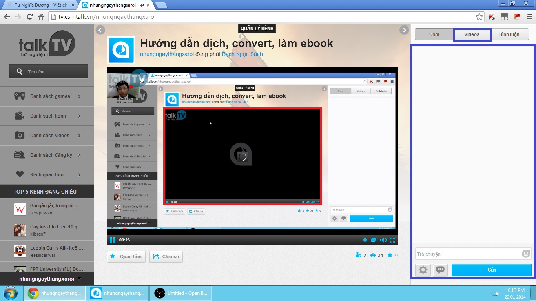The width and height of the screenshot is (536, 301).
Task: Open the Bình luận tab
Action: 509,34
